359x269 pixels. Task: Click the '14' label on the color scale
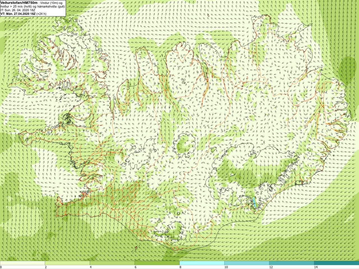316,267
